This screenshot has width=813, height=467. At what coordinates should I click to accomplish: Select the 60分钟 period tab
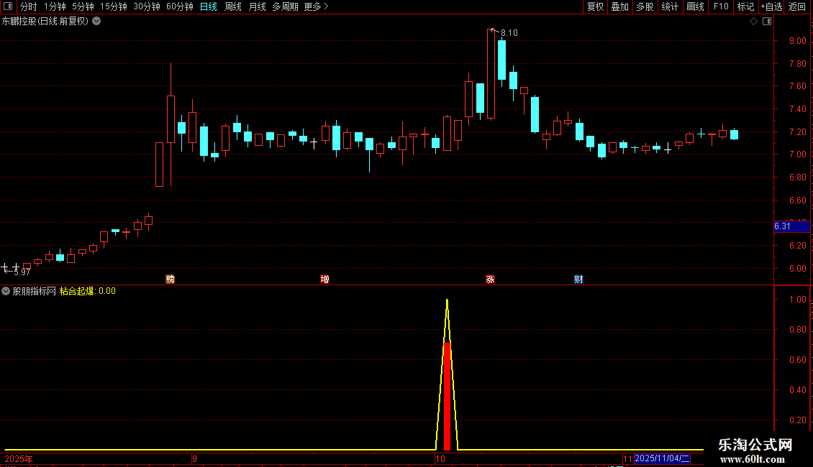(x=179, y=6)
